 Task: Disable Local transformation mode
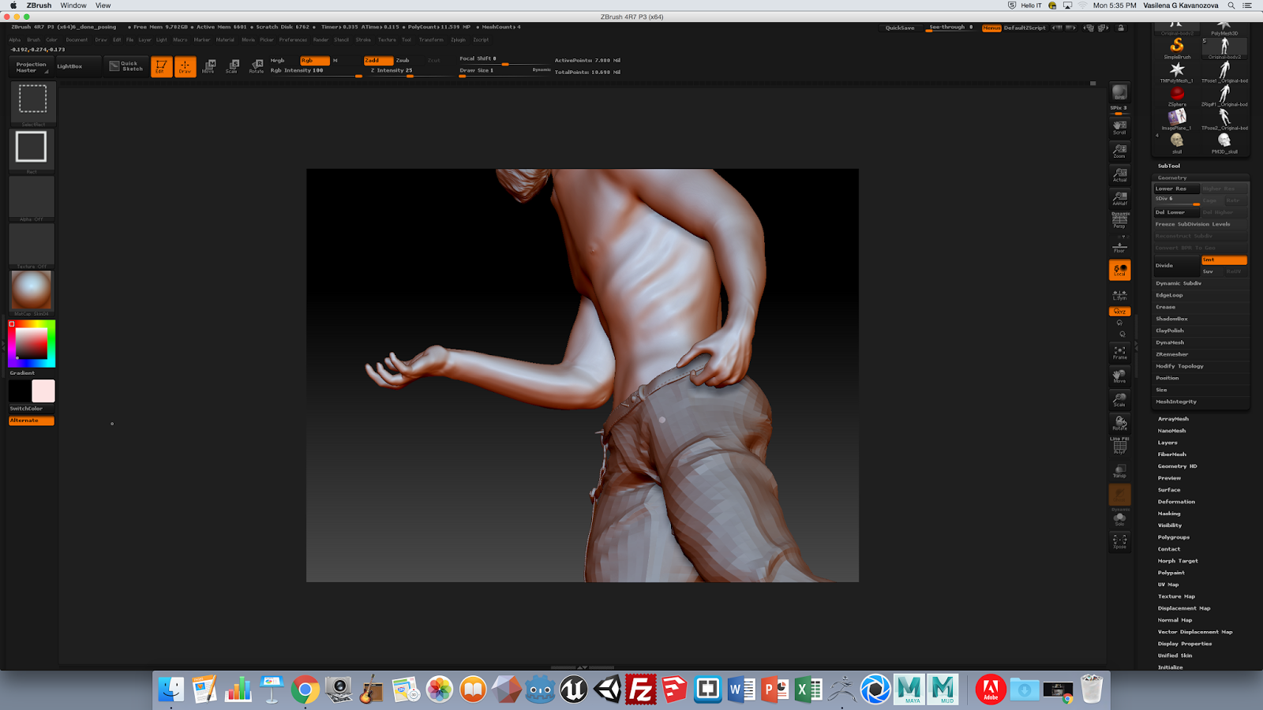tap(1119, 271)
